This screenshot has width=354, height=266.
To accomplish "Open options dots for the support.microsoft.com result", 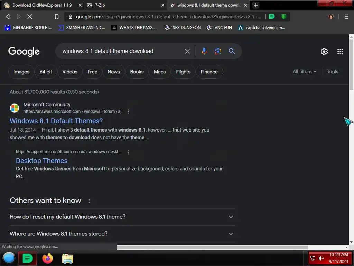I will 128,152.
